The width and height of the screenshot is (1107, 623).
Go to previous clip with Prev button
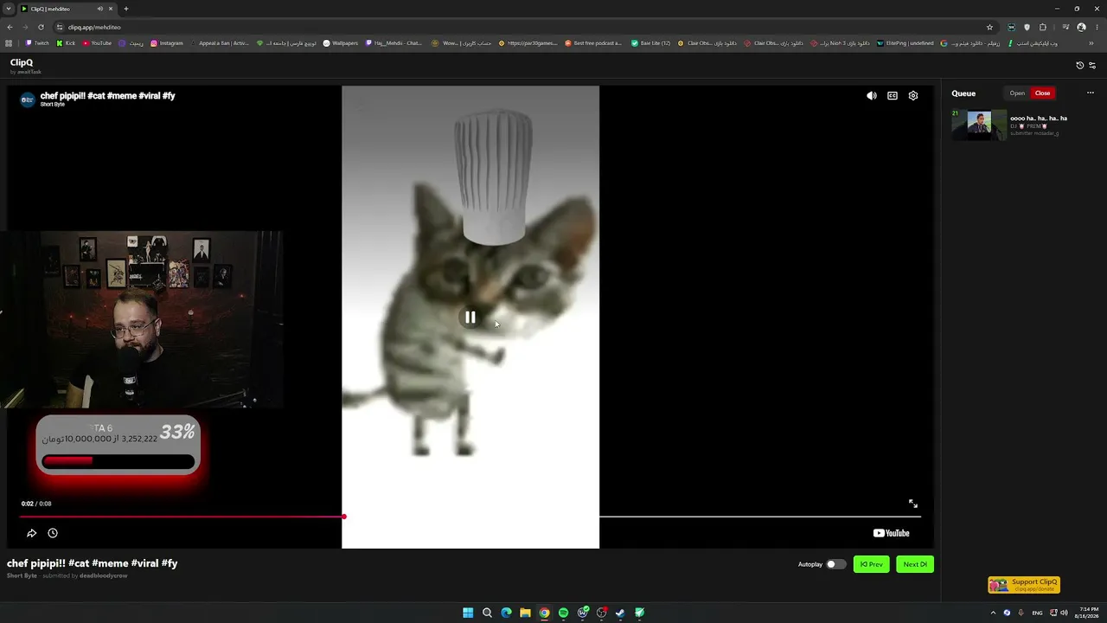coord(872,564)
